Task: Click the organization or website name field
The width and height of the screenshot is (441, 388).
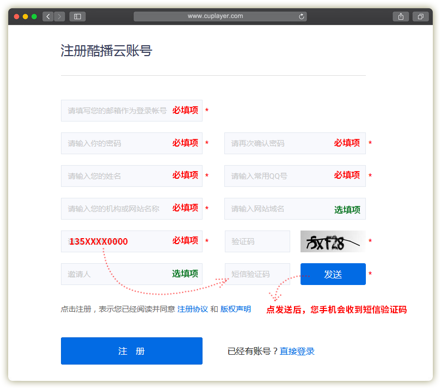Action: coord(117,209)
